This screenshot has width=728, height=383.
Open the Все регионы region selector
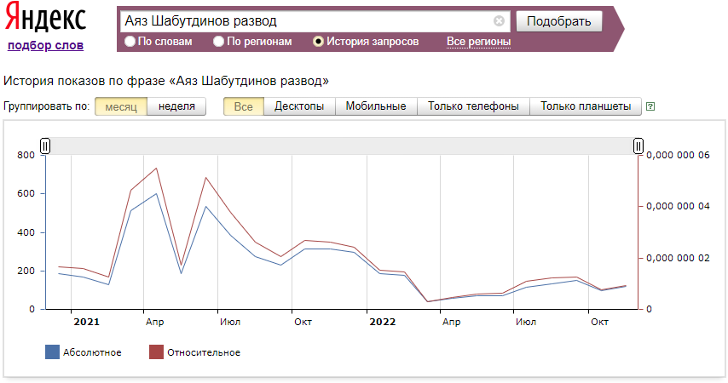[x=478, y=41]
